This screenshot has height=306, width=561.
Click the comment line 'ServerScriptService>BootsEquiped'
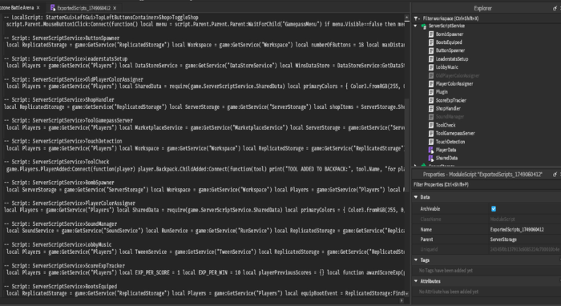point(60,287)
